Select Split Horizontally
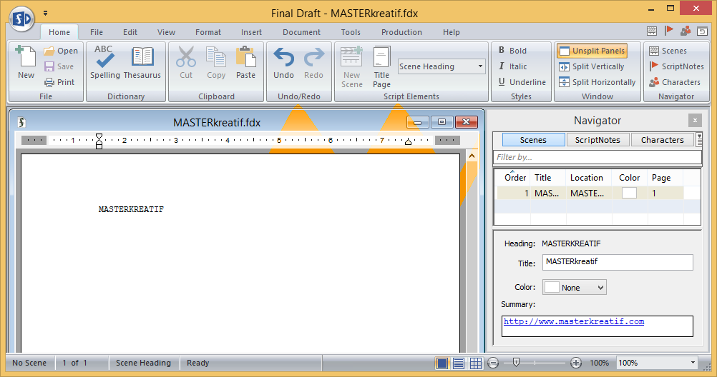Viewport: 717px width, 377px height. (x=597, y=82)
